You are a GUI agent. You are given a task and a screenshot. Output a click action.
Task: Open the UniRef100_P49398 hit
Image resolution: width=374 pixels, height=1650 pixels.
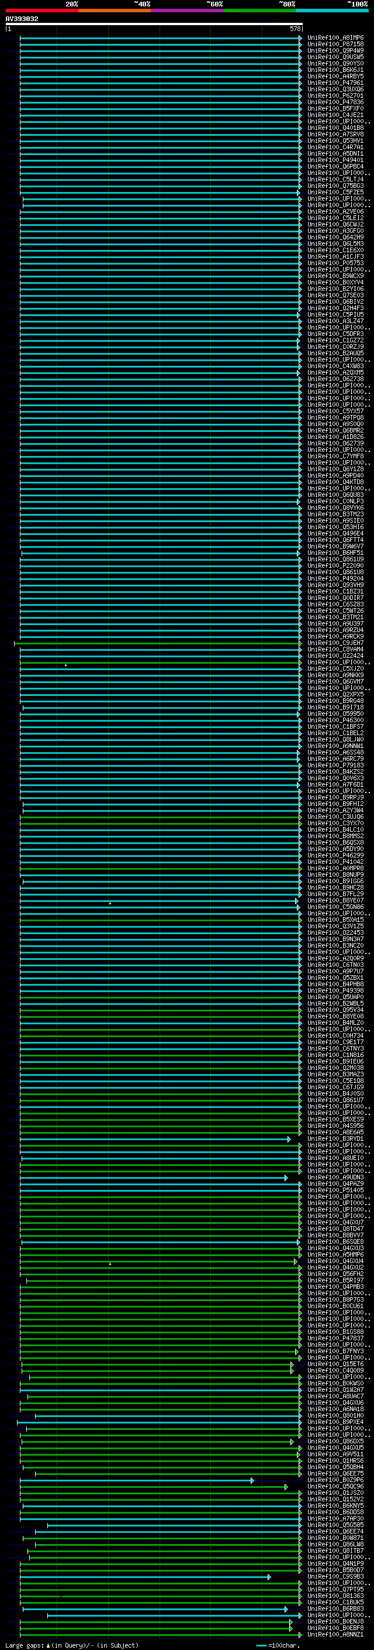(335, 990)
